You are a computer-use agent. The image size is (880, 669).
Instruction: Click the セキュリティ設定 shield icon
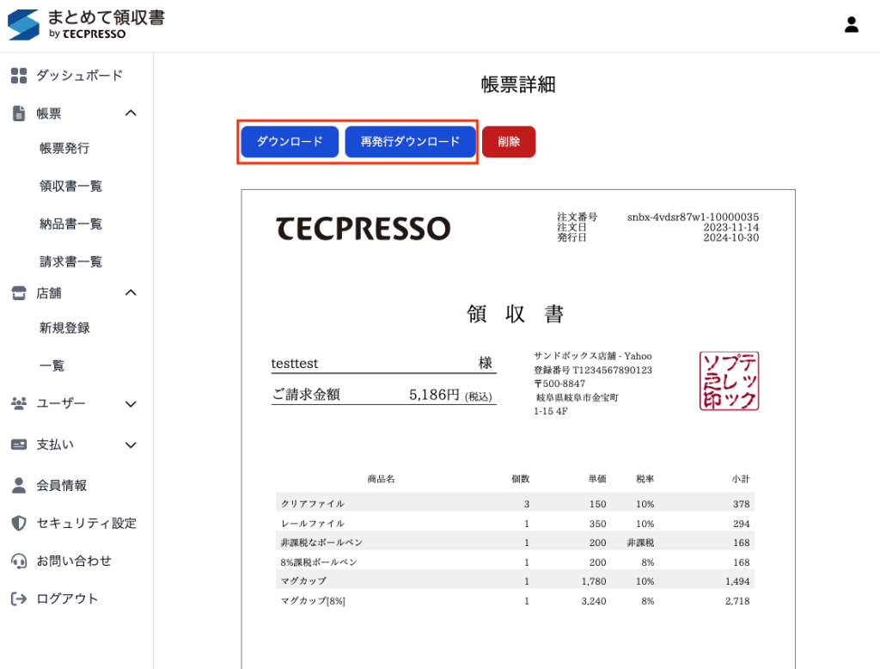point(19,524)
